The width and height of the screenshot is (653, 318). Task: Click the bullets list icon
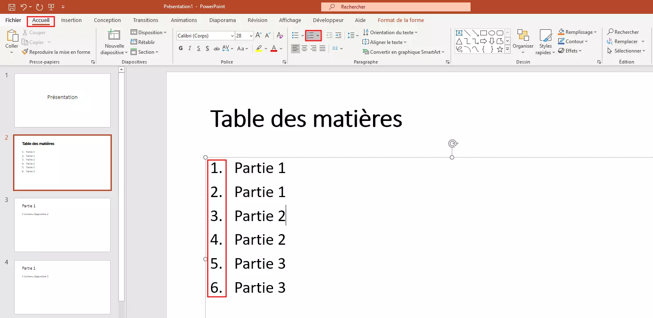pyautogui.click(x=295, y=35)
